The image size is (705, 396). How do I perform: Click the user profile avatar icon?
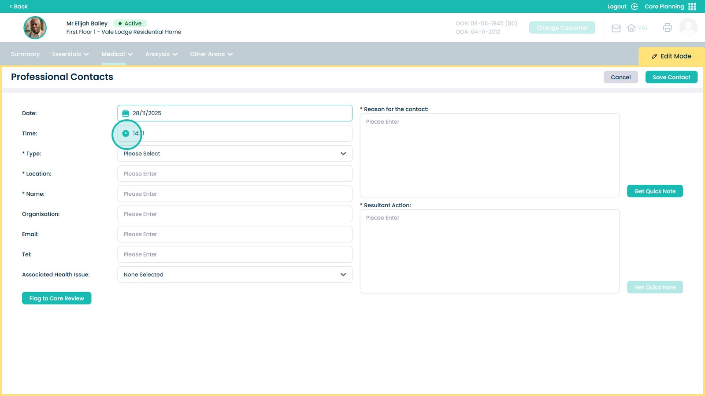point(688,27)
